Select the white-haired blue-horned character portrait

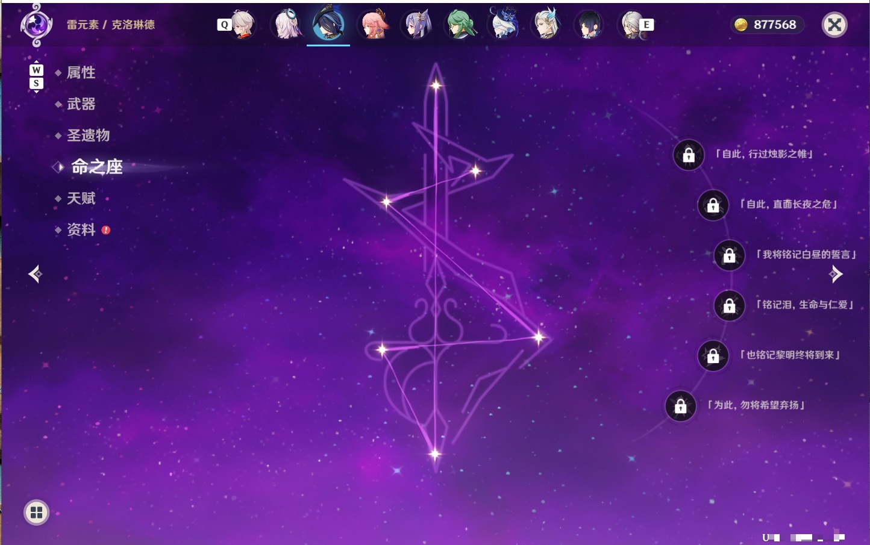tap(546, 25)
